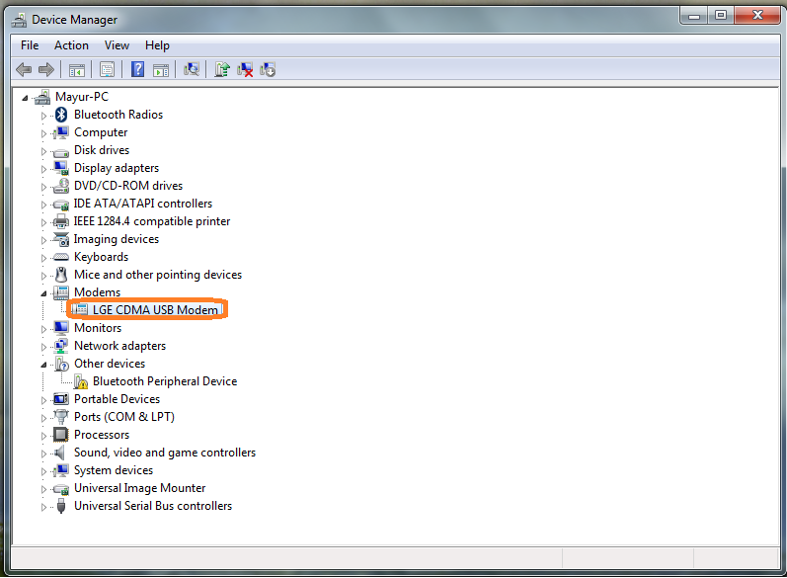The width and height of the screenshot is (787, 578).
Task: Click the Uninstall device toolbar icon
Action: (245, 69)
